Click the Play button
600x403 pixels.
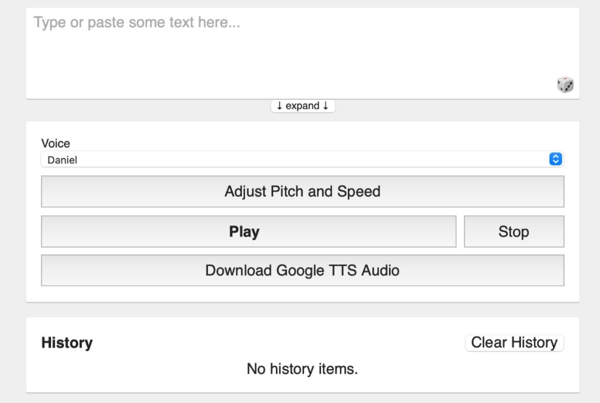(248, 231)
